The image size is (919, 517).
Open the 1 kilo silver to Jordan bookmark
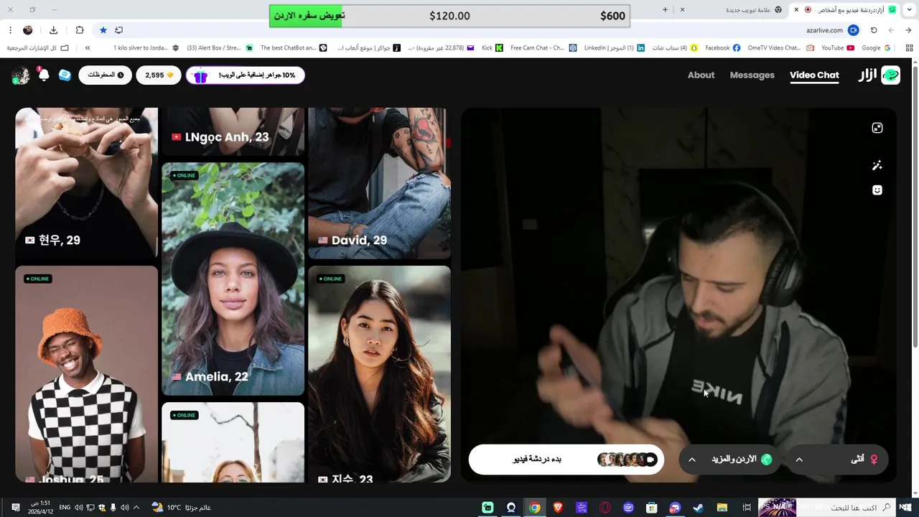[146, 48]
